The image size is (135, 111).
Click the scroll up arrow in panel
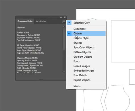pyautogui.click(x=64, y=27)
